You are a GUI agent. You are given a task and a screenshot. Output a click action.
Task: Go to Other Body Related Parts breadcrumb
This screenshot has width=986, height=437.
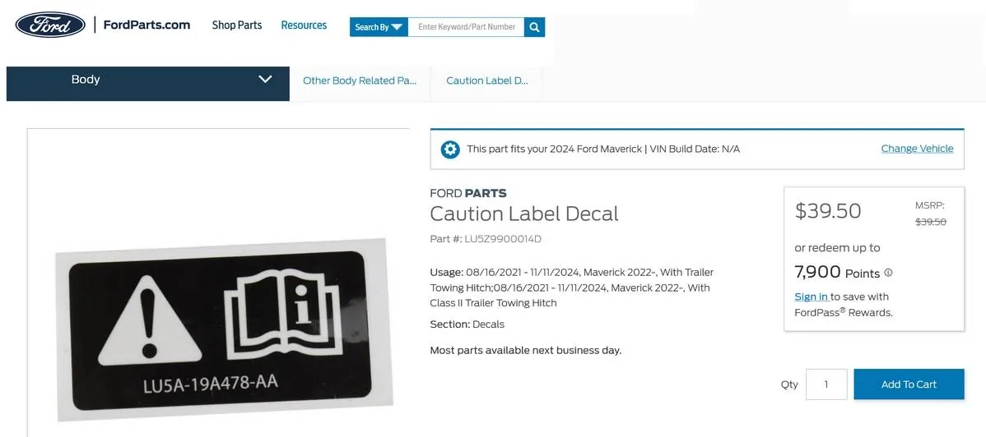360,80
